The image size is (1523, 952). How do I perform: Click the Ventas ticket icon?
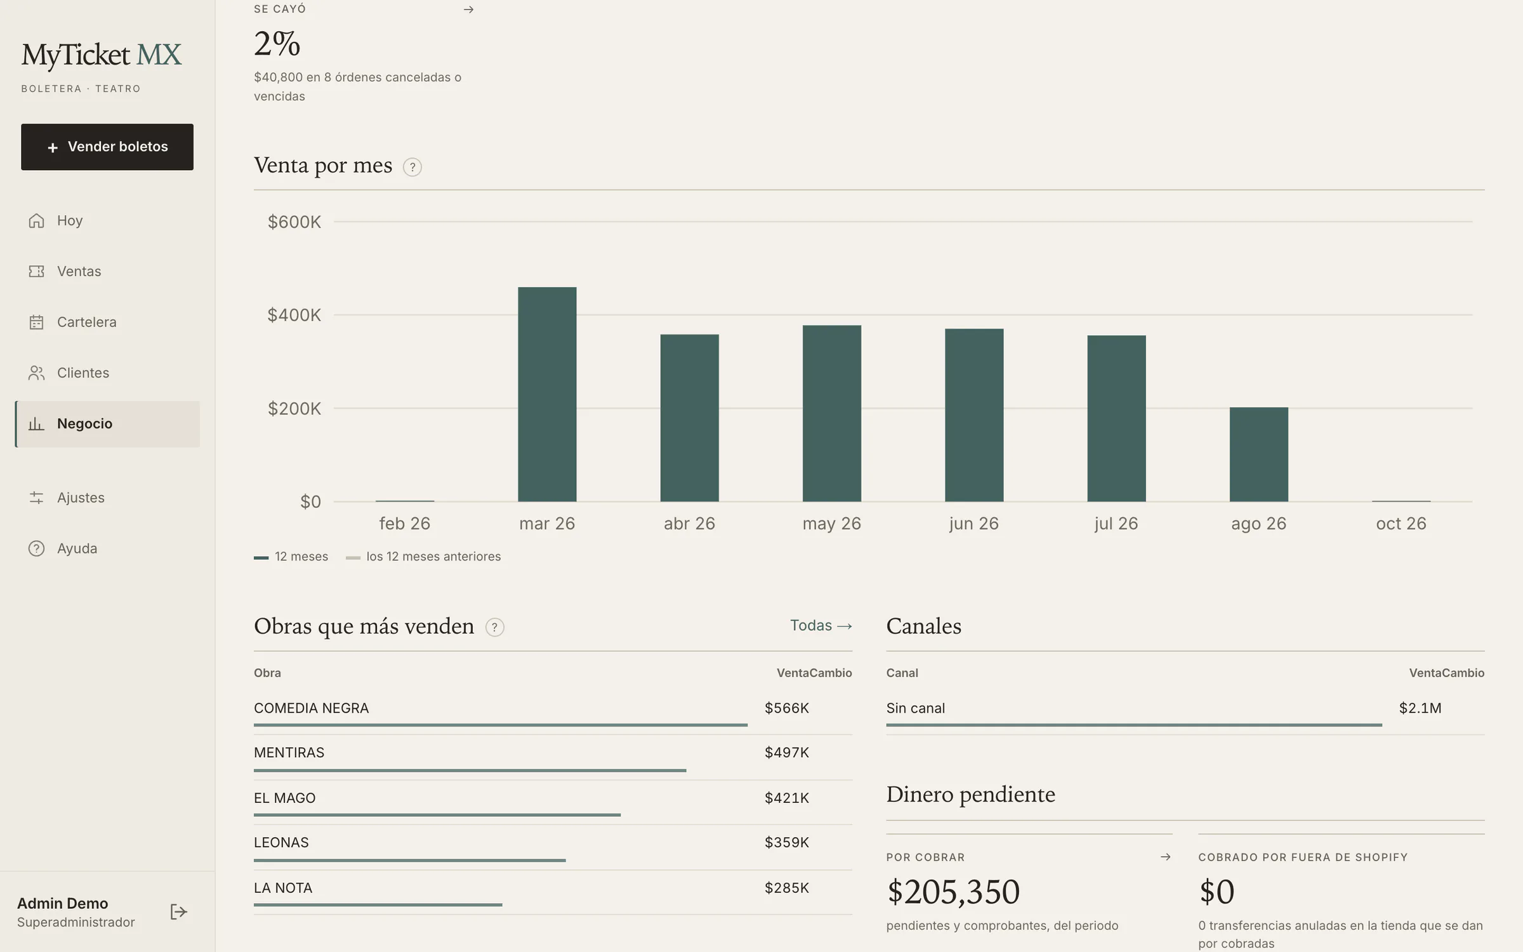click(x=36, y=271)
